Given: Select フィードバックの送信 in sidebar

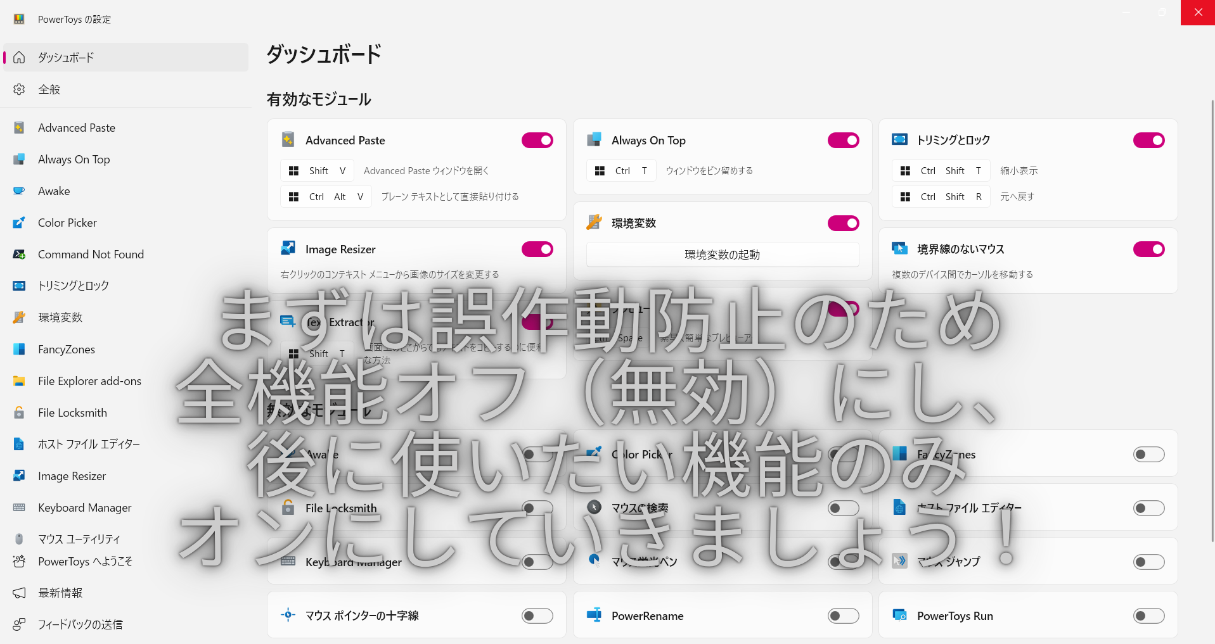Looking at the screenshot, I should 125,625.
